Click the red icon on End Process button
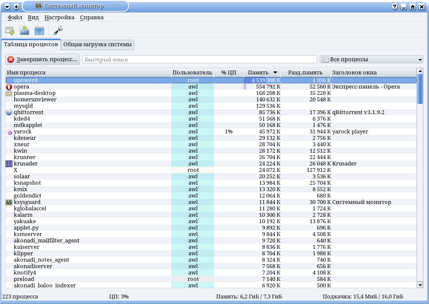Screen dimensions: 429x304 tap(11, 59)
